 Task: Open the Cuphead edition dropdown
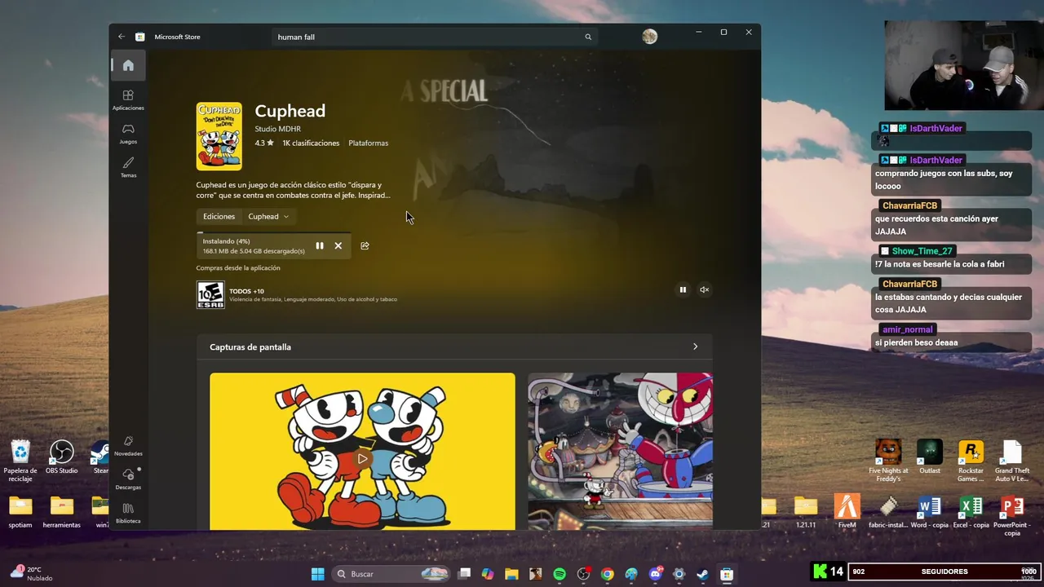[x=268, y=216]
